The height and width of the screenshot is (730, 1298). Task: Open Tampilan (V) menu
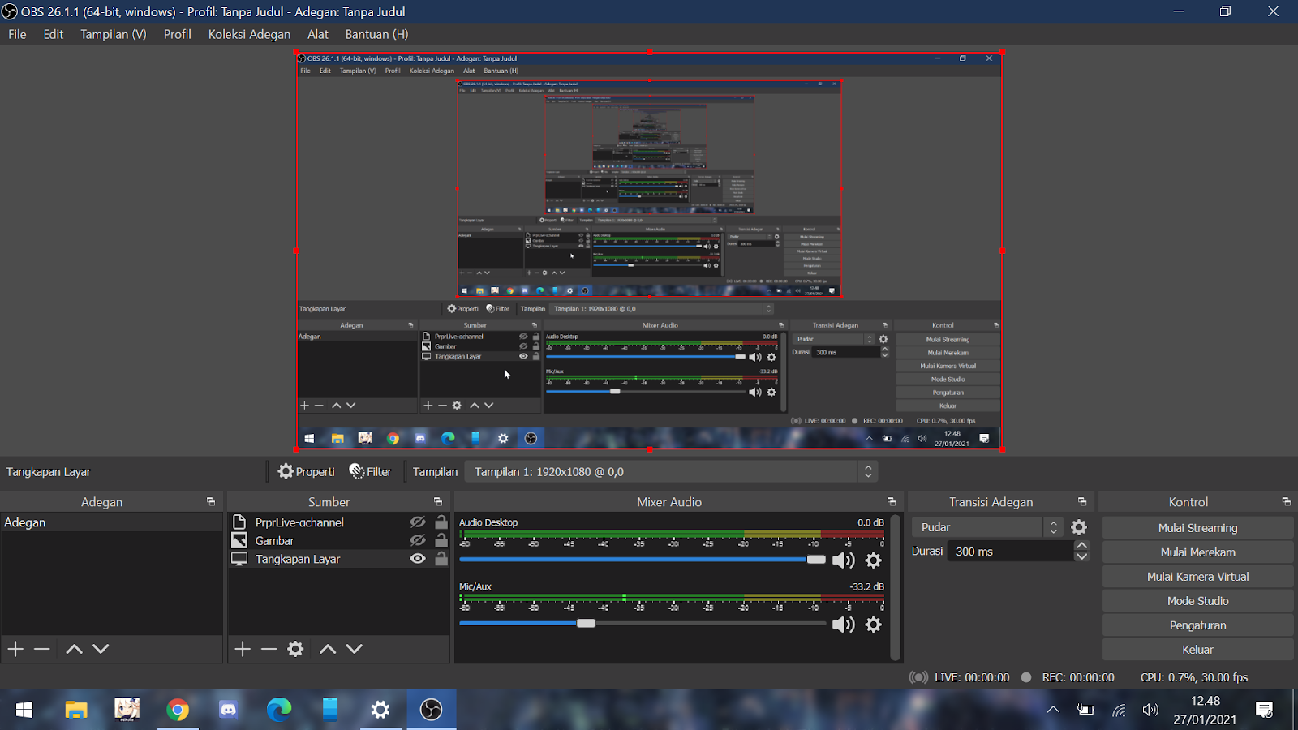[x=114, y=34]
